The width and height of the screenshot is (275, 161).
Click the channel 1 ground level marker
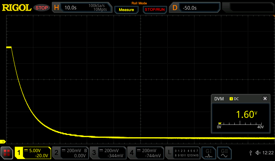(3, 142)
